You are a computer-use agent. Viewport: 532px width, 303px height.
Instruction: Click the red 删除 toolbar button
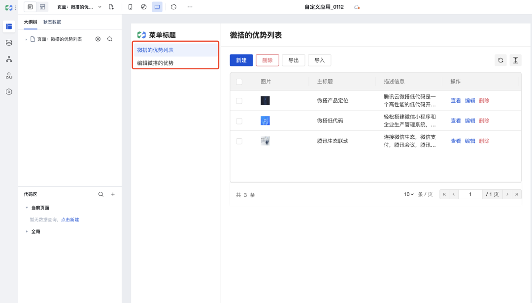[x=267, y=61]
